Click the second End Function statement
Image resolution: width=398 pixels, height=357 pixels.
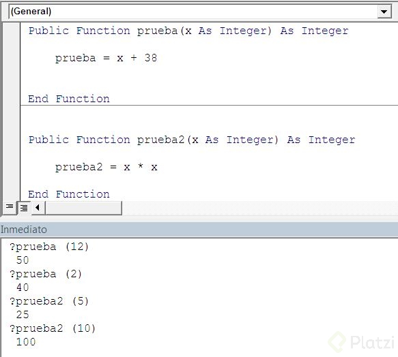[69, 194]
